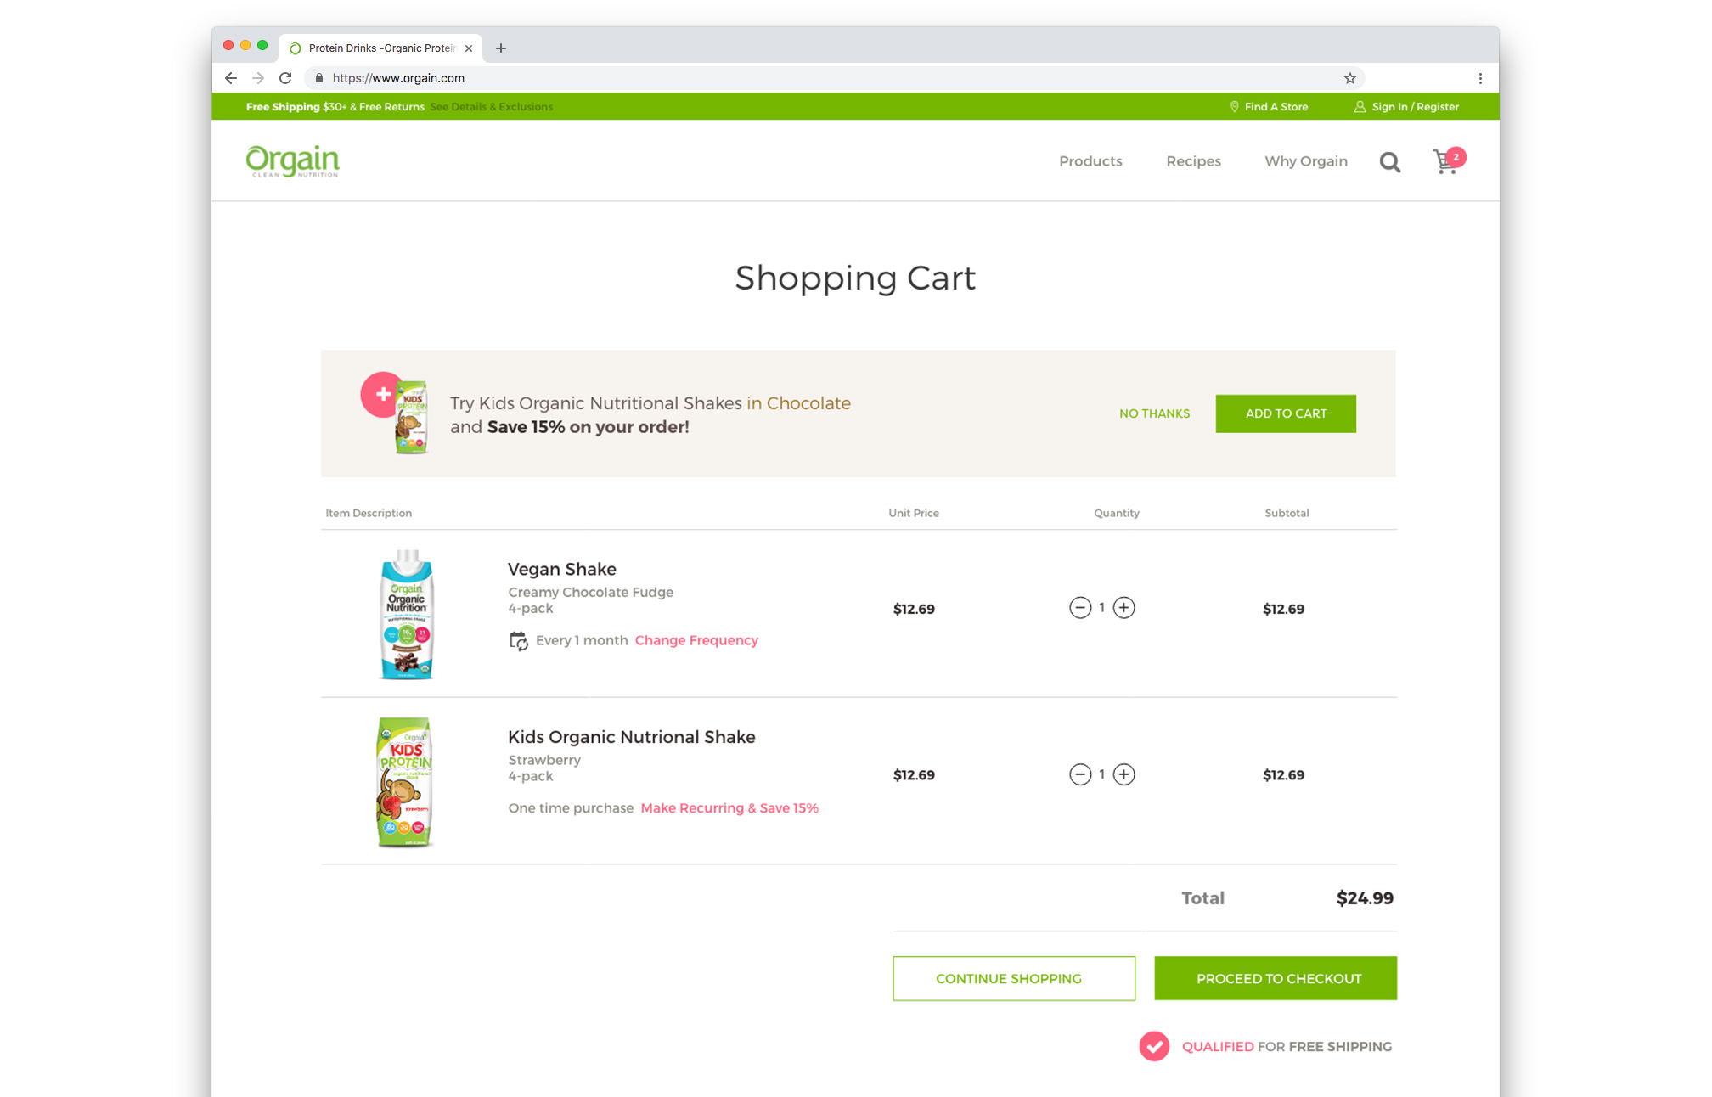
Task: Increase Kids Organic Shake quantity
Action: 1123,774
